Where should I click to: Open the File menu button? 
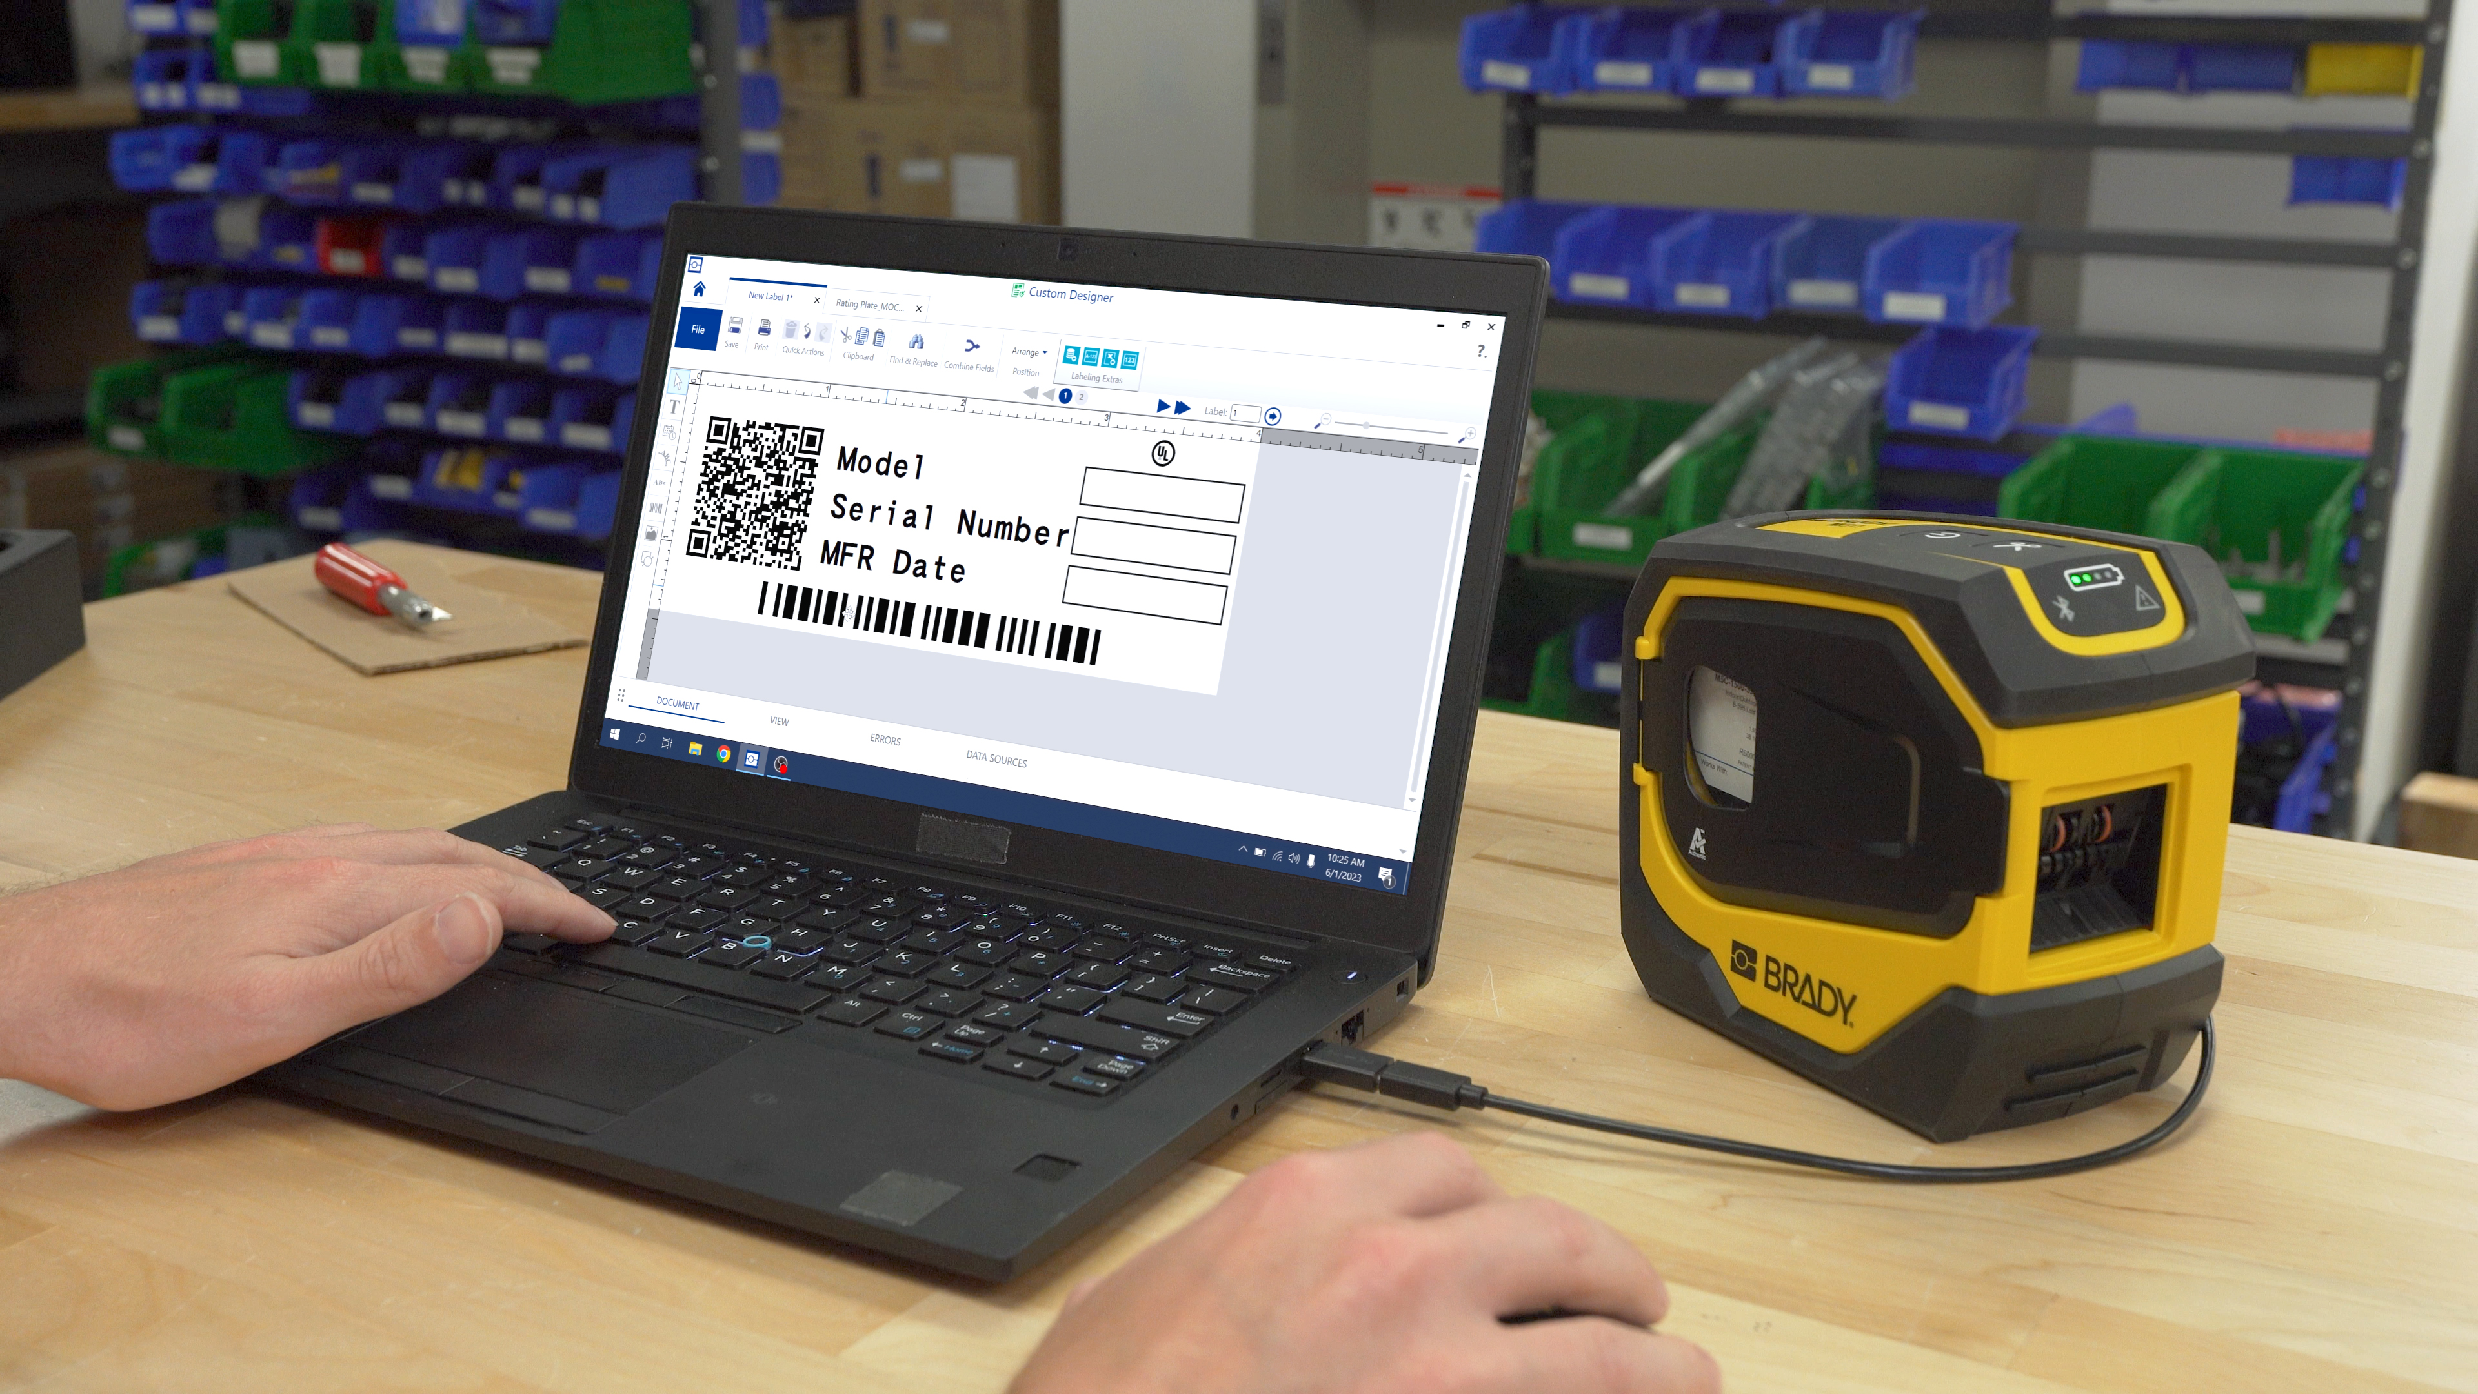point(698,329)
